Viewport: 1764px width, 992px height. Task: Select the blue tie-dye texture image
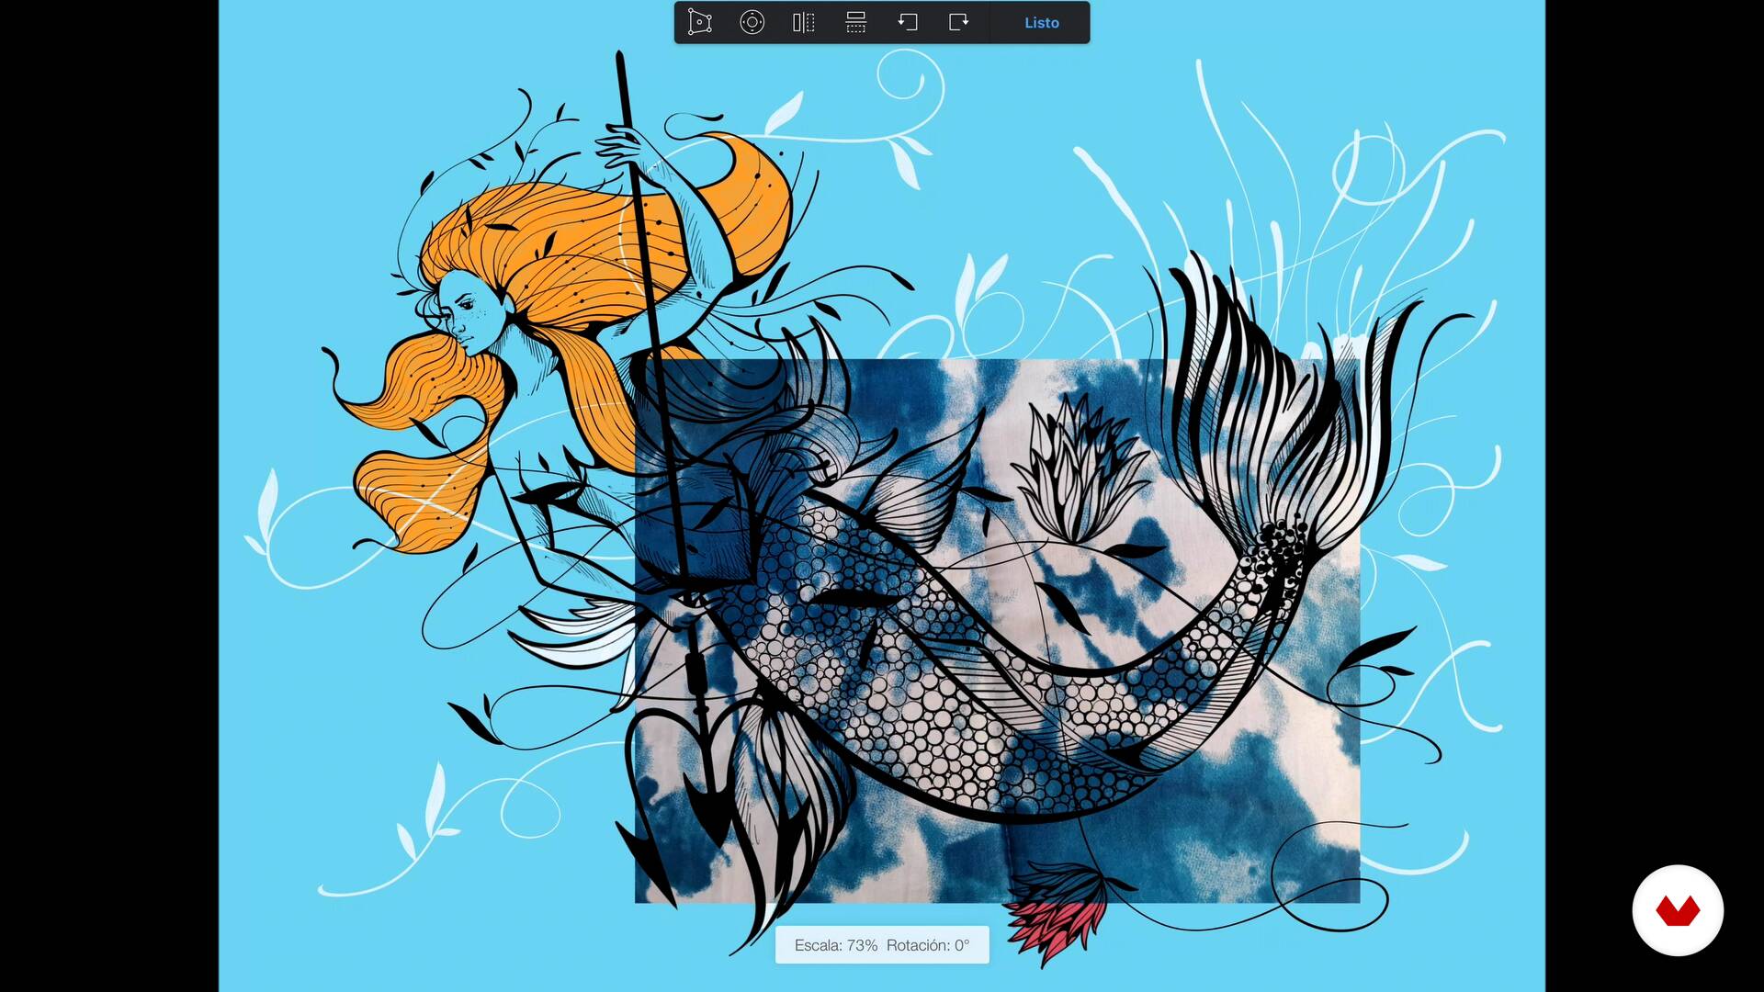tap(997, 631)
